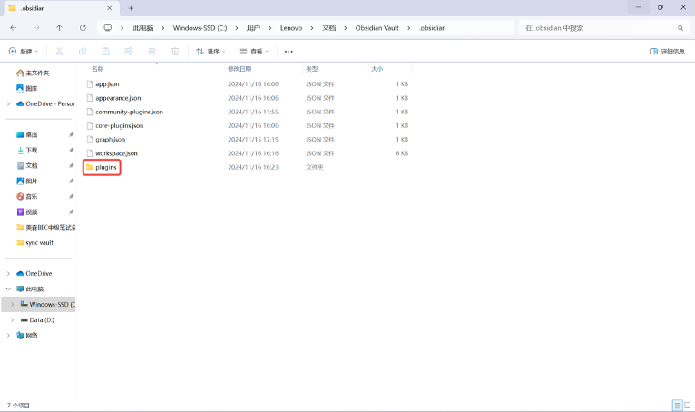Open 文档 Documents in the sidebar

[x=27, y=165]
